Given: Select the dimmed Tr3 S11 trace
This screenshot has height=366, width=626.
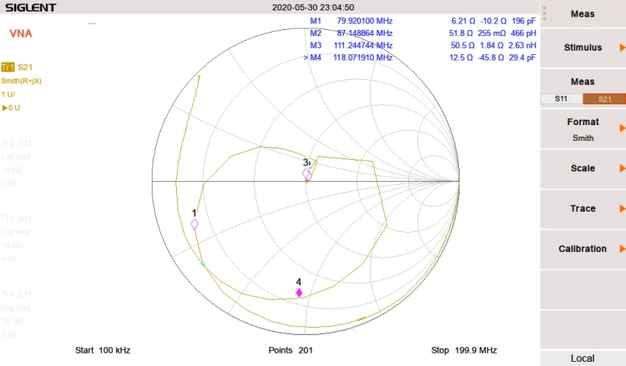Looking at the screenshot, I should click(x=17, y=218).
